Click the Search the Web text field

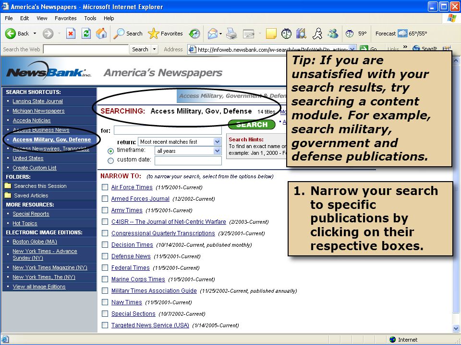(86, 49)
